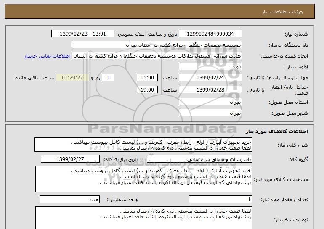Click the شهر محل تحویل label
Screen dimensions: 324x229
point(289,113)
